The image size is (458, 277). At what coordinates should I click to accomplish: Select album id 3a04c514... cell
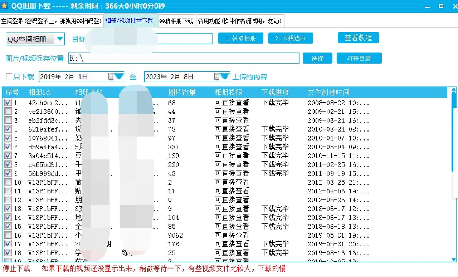tap(48, 156)
